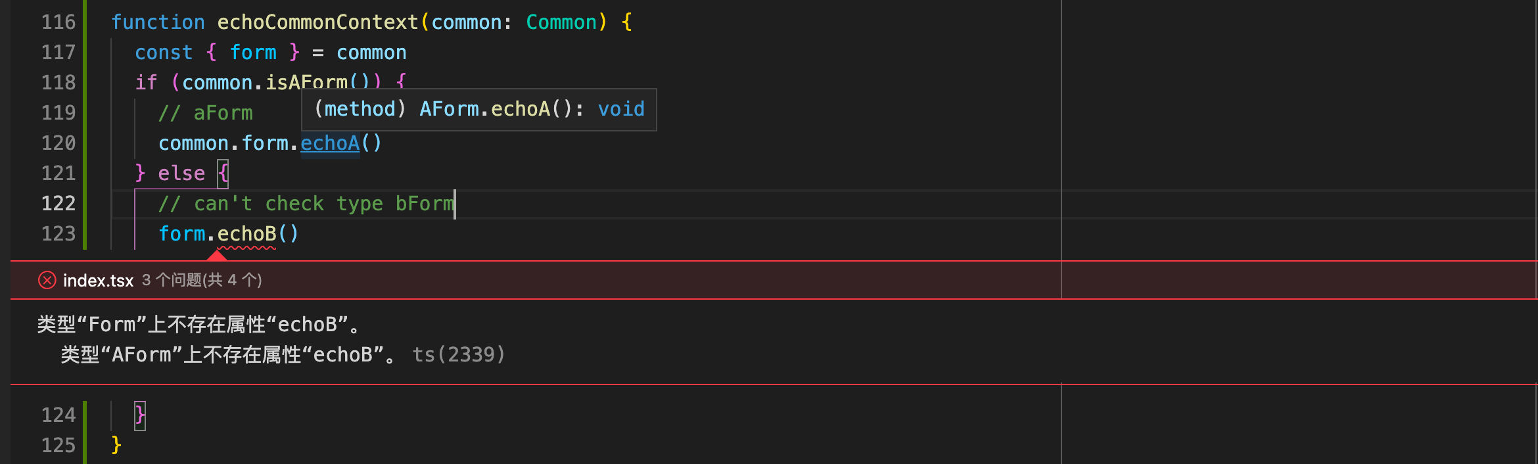The image size is (1538, 464).
Task: Click the underlined echoA method link
Action: (x=330, y=143)
